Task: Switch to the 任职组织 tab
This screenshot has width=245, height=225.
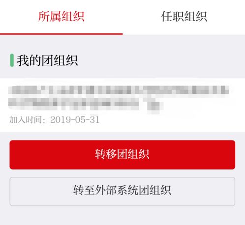Action: coord(184,17)
